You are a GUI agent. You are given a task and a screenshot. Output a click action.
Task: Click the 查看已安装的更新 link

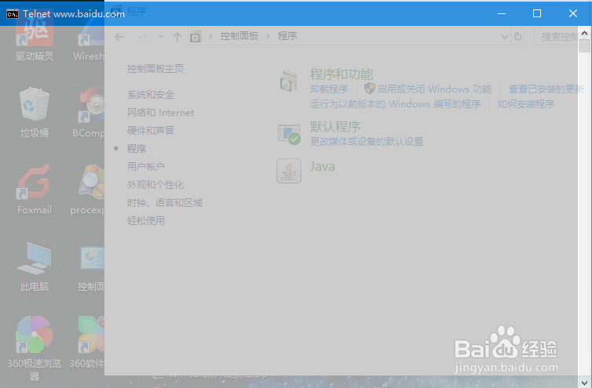546,89
